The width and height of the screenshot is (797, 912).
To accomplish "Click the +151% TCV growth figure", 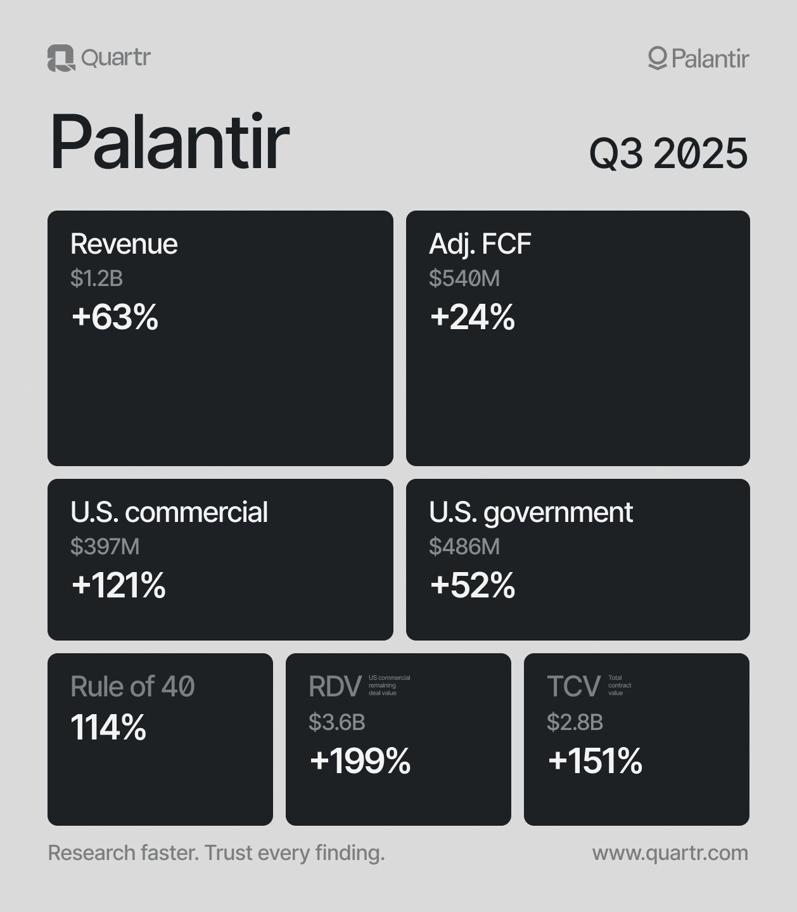I will (595, 761).
